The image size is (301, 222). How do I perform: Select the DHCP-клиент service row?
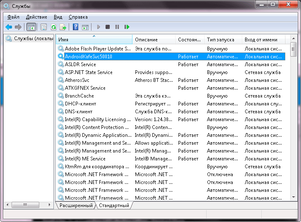pos(80,104)
